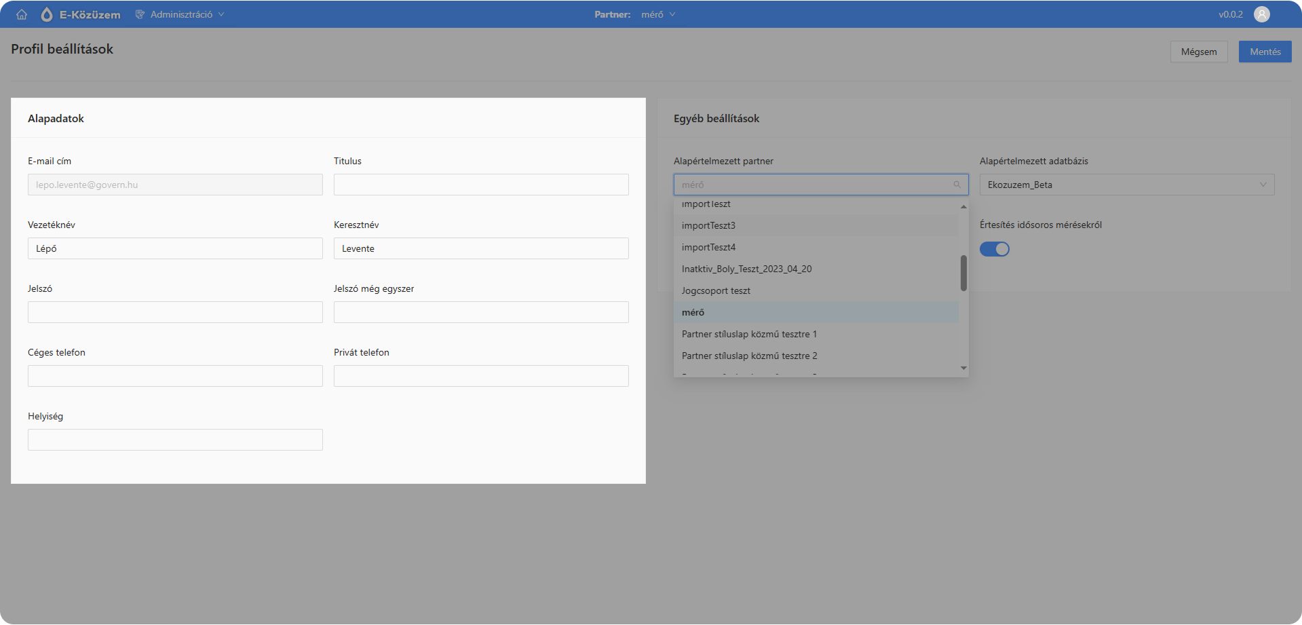Focus the Céges telefon input field
The height and width of the screenshot is (625, 1302).
click(175, 376)
